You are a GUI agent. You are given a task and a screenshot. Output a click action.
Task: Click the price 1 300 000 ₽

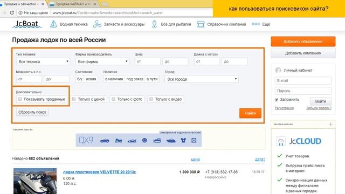pos(189,172)
